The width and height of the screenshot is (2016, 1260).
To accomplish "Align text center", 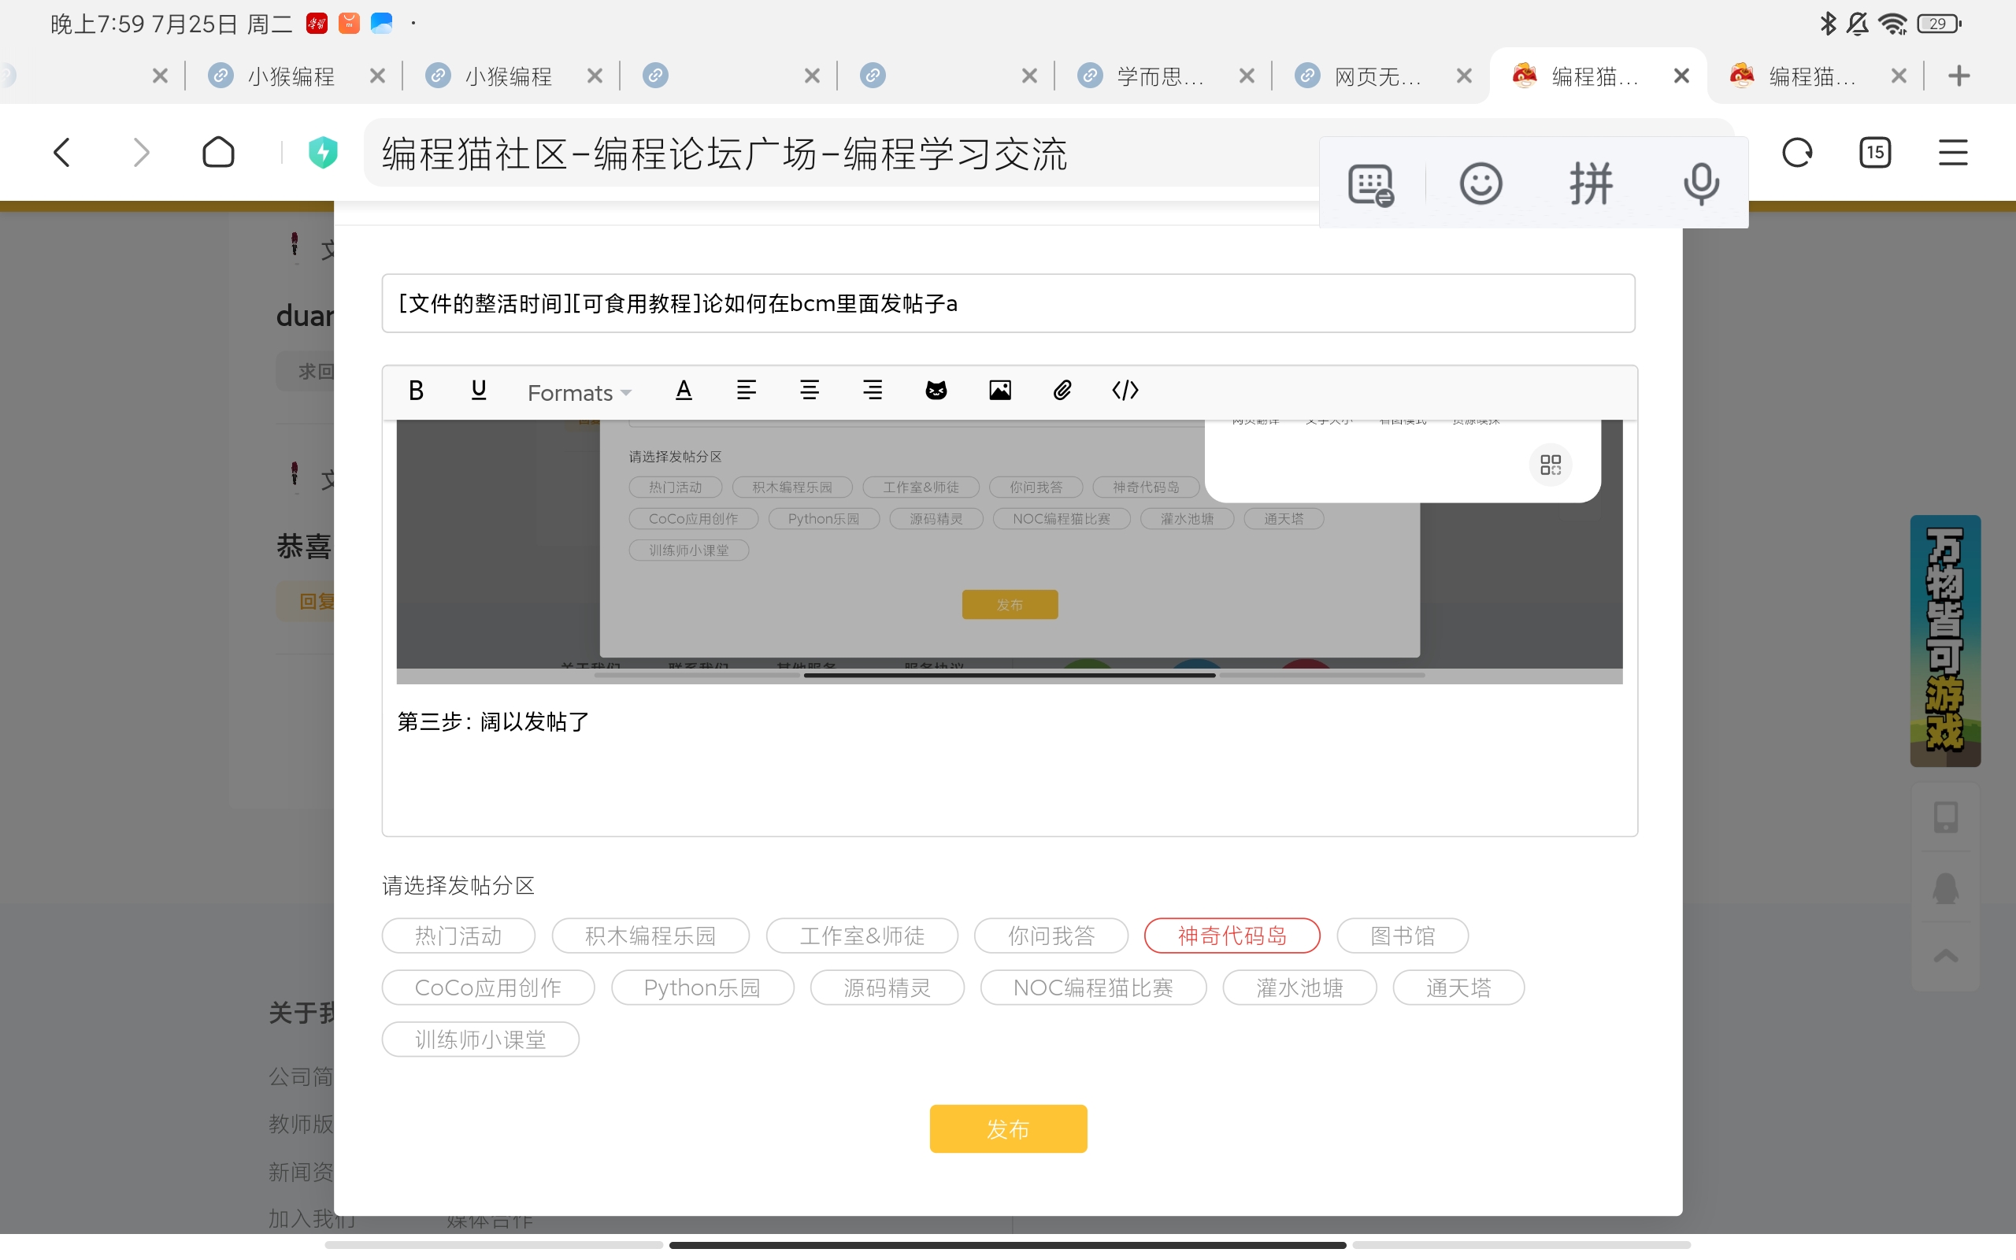I will point(809,390).
